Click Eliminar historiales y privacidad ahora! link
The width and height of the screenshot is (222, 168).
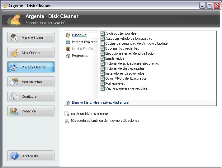point(101,102)
